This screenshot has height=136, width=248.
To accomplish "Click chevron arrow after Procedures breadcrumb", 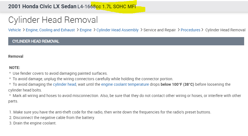I will (x=202, y=30).
